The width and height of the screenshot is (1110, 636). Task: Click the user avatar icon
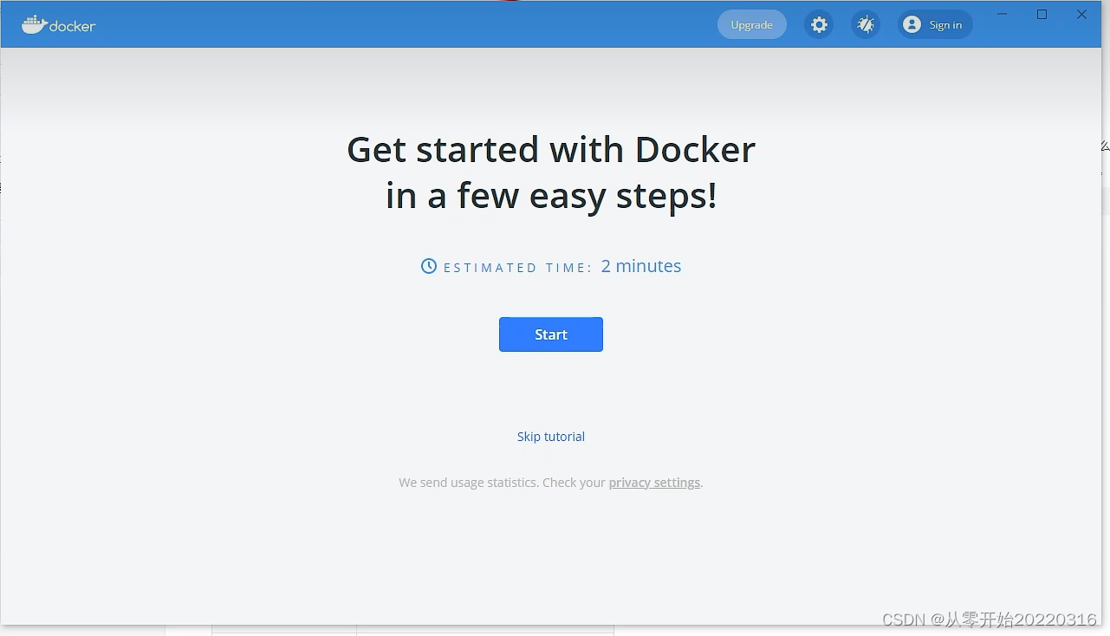coord(912,24)
